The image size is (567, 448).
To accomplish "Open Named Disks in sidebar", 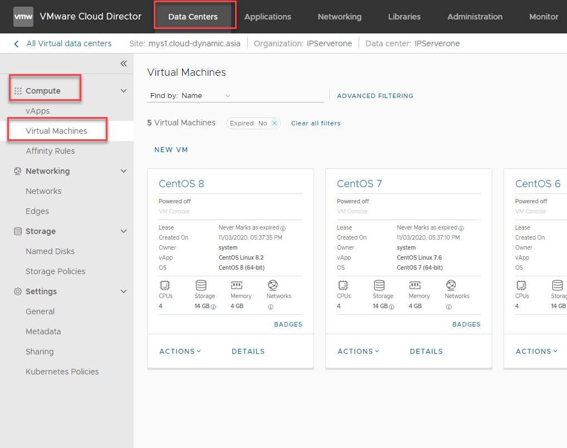I will [50, 251].
